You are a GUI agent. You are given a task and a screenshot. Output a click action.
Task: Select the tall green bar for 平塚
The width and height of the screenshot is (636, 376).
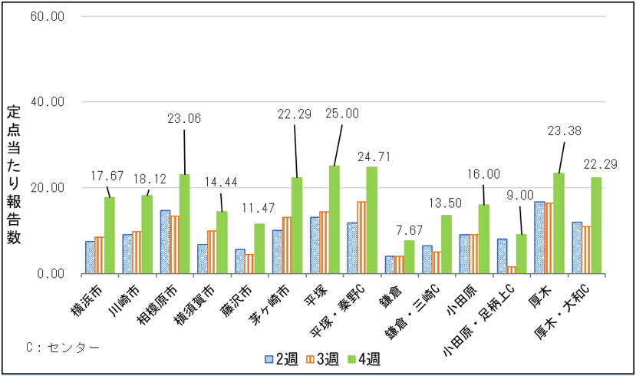click(x=334, y=219)
